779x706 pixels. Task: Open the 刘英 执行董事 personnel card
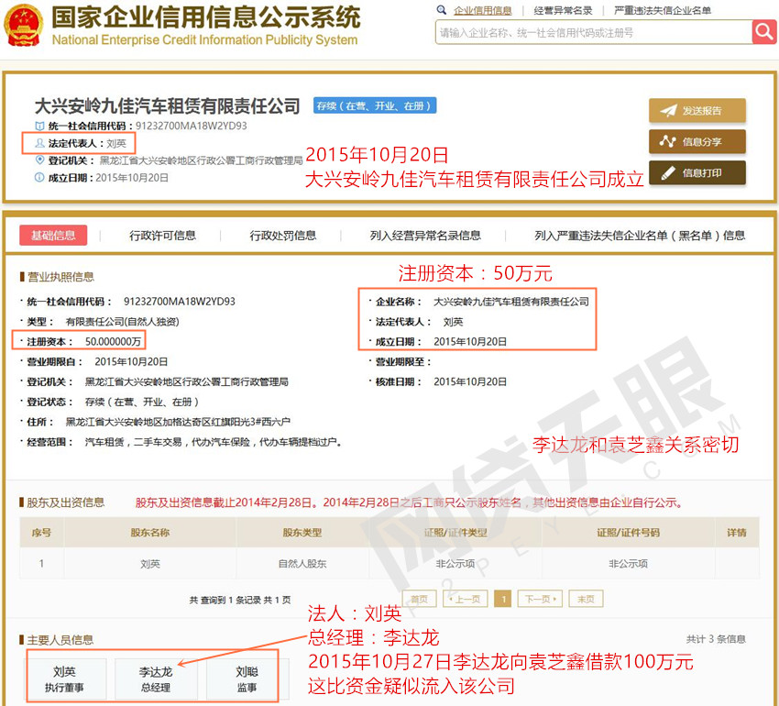pyautogui.click(x=64, y=678)
